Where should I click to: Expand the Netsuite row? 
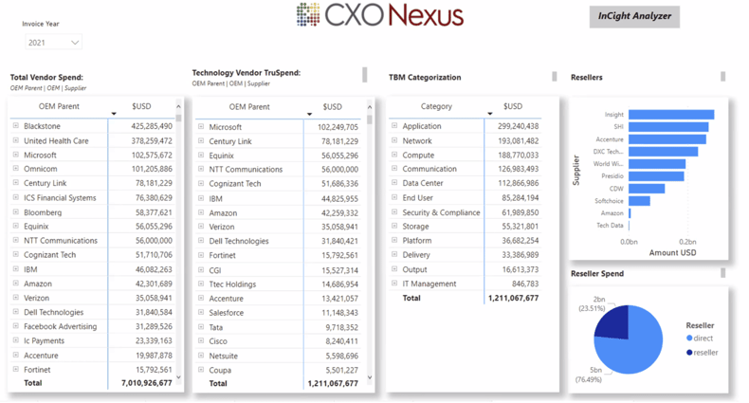coord(201,356)
